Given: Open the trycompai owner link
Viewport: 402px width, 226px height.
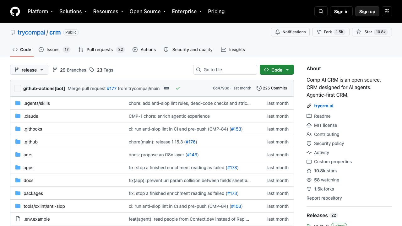Looking at the screenshot, I should click(31, 32).
